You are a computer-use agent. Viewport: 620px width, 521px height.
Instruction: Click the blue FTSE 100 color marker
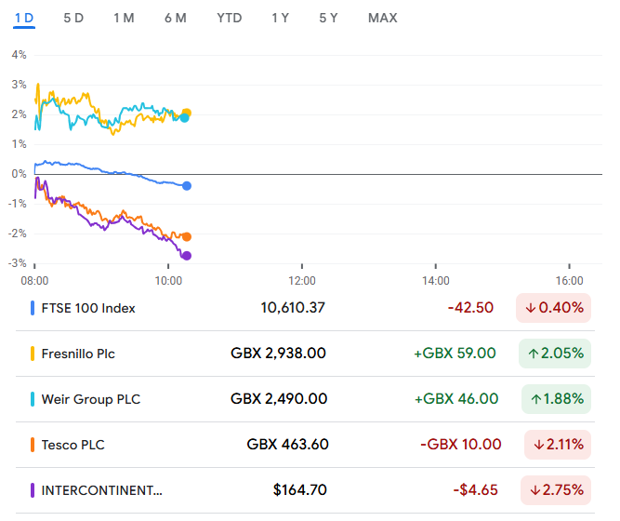coord(33,308)
